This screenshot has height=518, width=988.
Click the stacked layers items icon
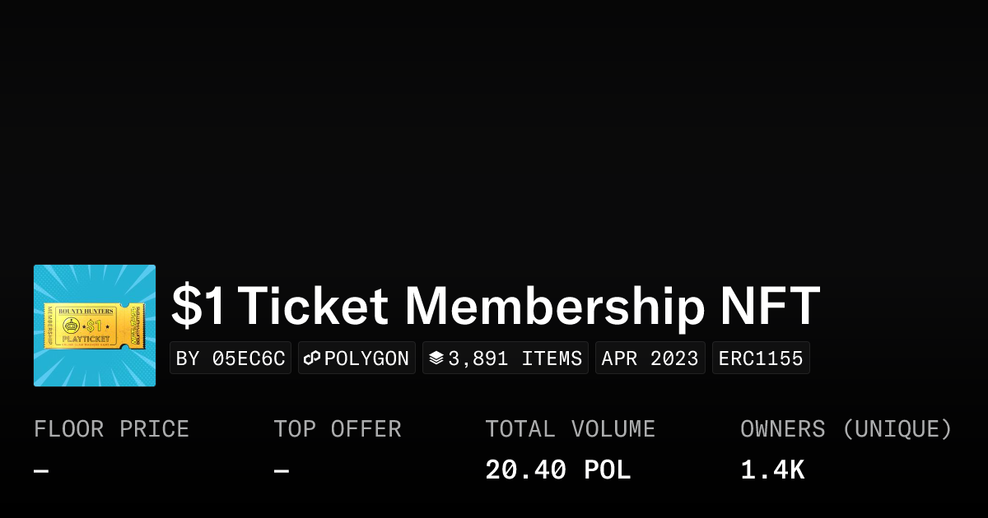click(436, 358)
